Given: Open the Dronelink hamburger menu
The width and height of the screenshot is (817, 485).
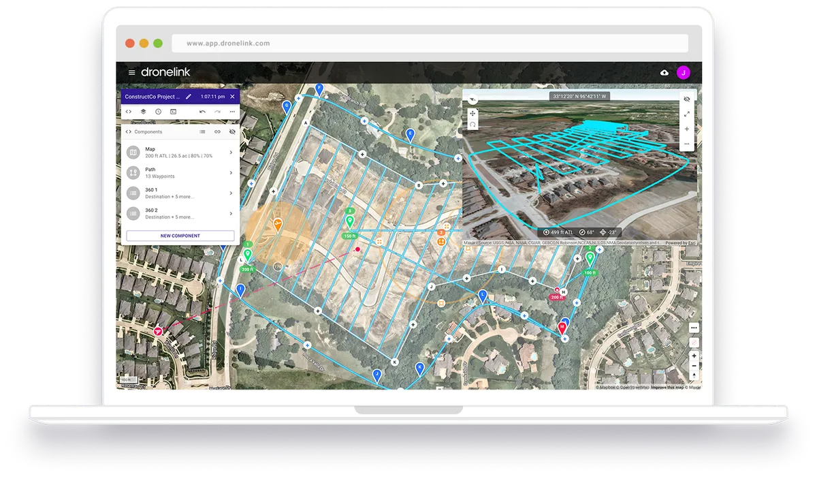Looking at the screenshot, I should point(131,72).
